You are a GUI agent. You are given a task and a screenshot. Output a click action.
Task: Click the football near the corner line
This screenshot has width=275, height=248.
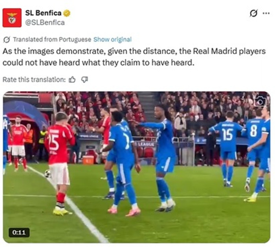[48, 174]
